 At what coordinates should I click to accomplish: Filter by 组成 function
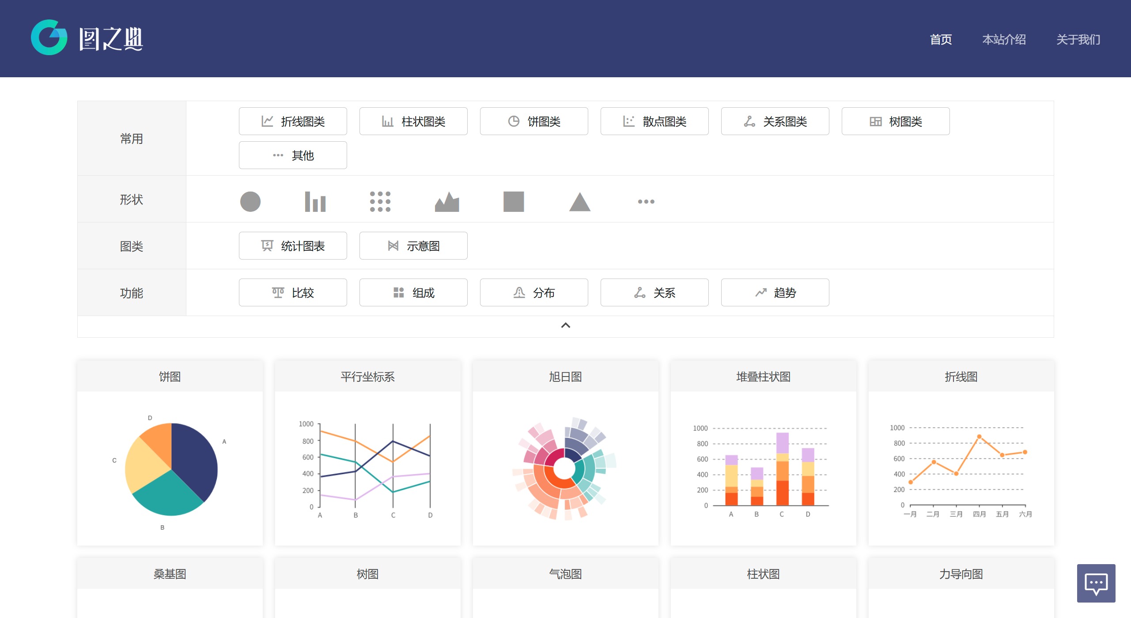pyautogui.click(x=413, y=293)
